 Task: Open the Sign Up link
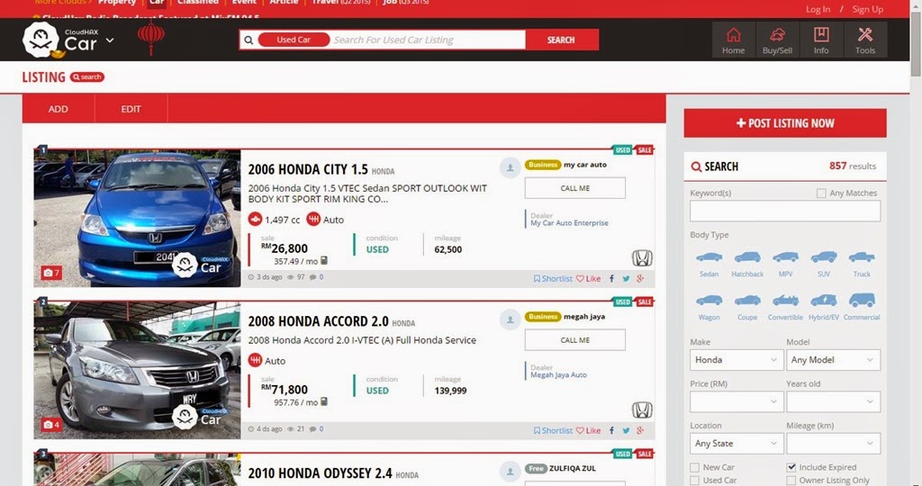click(867, 9)
